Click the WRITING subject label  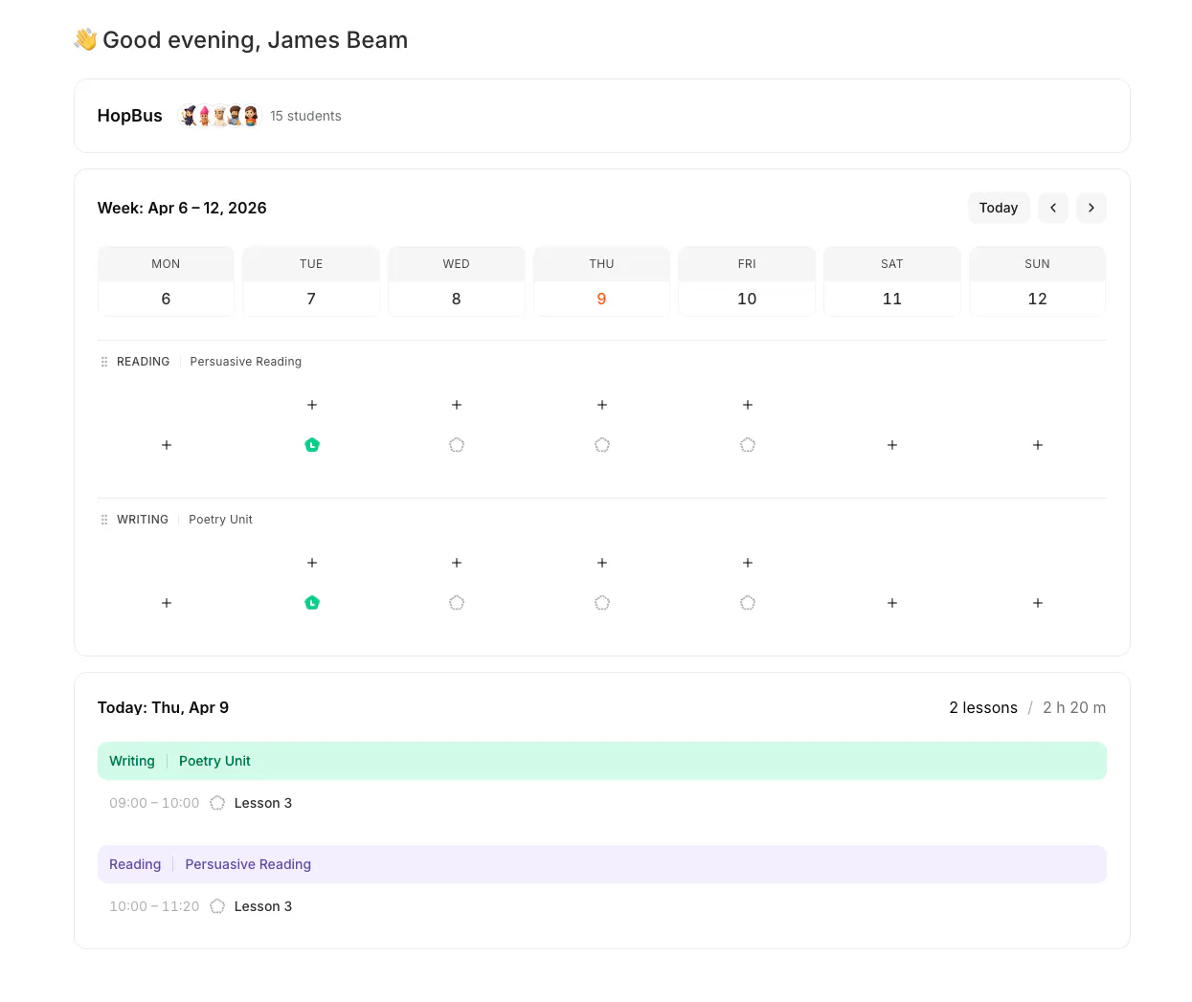coord(143,520)
